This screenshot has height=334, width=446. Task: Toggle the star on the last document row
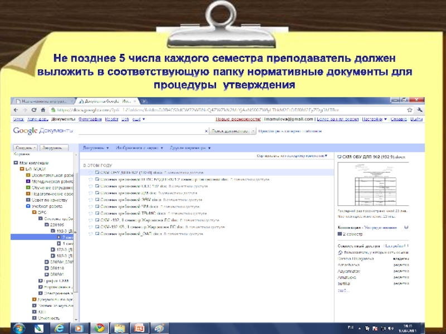[x=90, y=234]
